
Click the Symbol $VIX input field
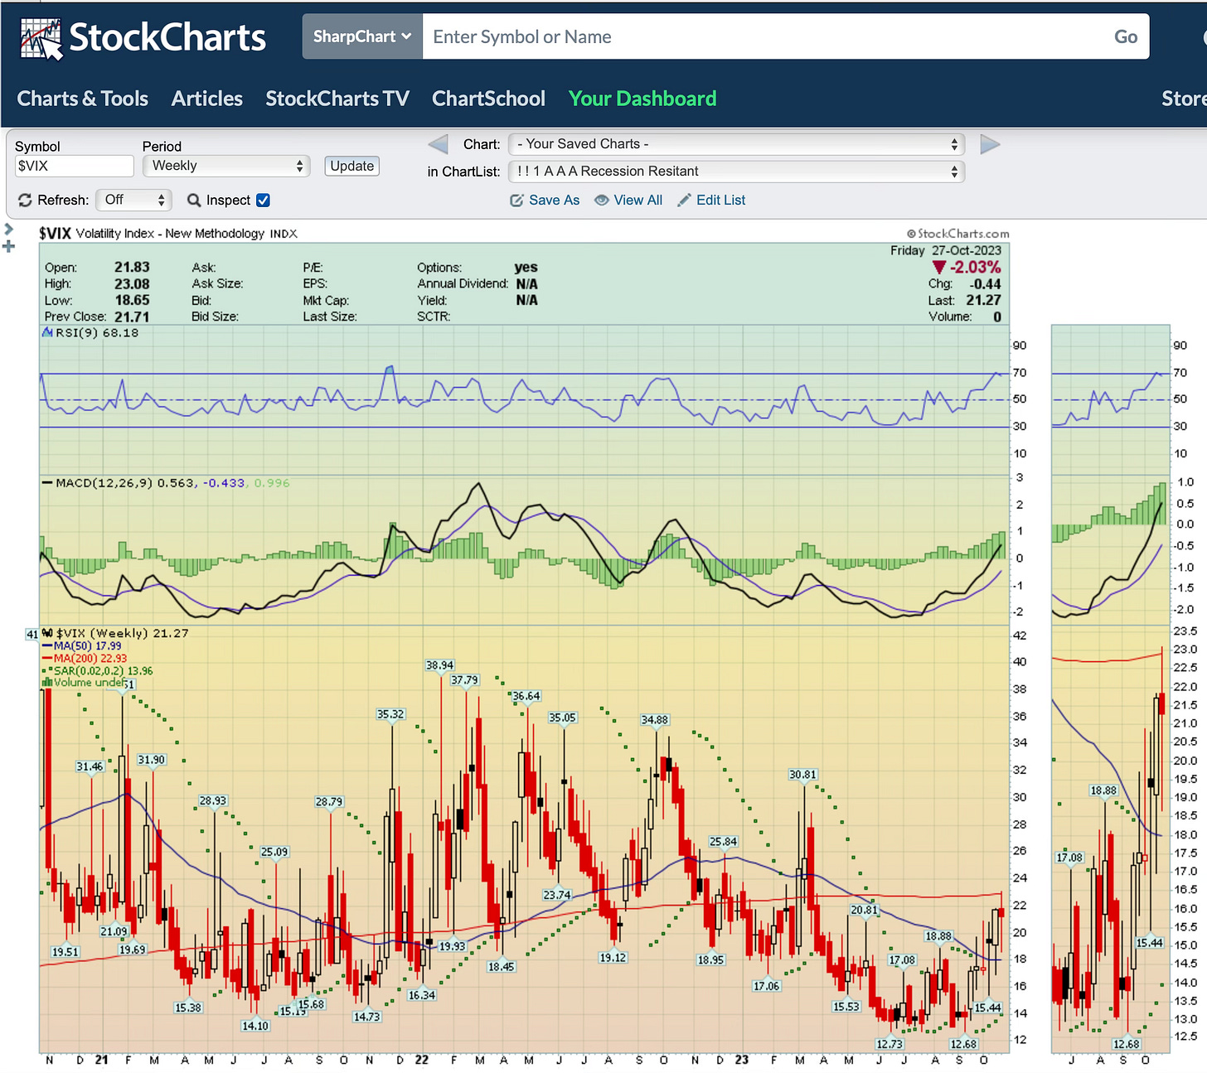(x=74, y=166)
